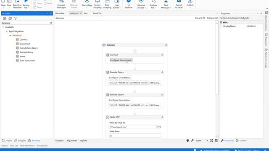This screenshot has width=269, height=151.
Task: Click Export as Template
Action: click(17, 5)
